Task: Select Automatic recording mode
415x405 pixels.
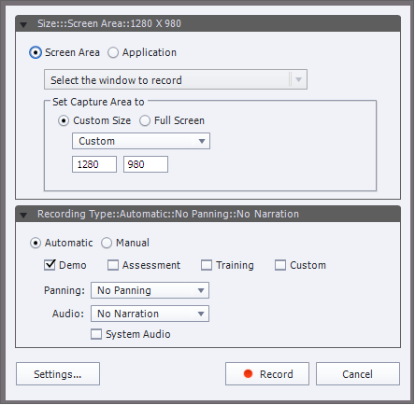Action: click(x=36, y=243)
